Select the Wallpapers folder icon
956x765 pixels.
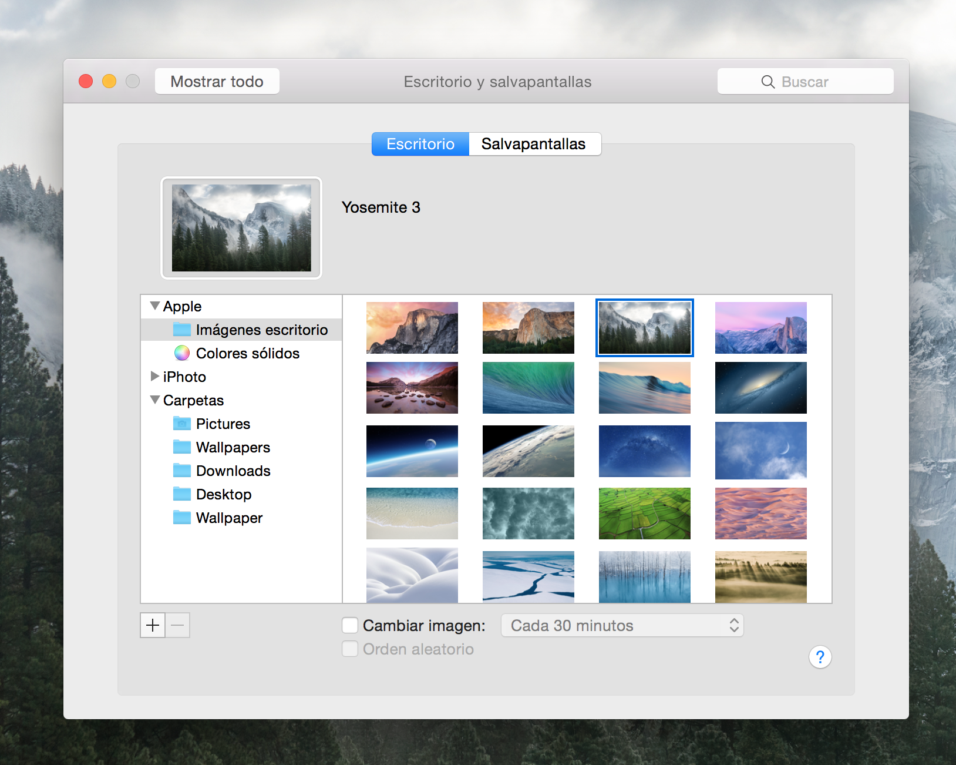(x=182, y=447)
